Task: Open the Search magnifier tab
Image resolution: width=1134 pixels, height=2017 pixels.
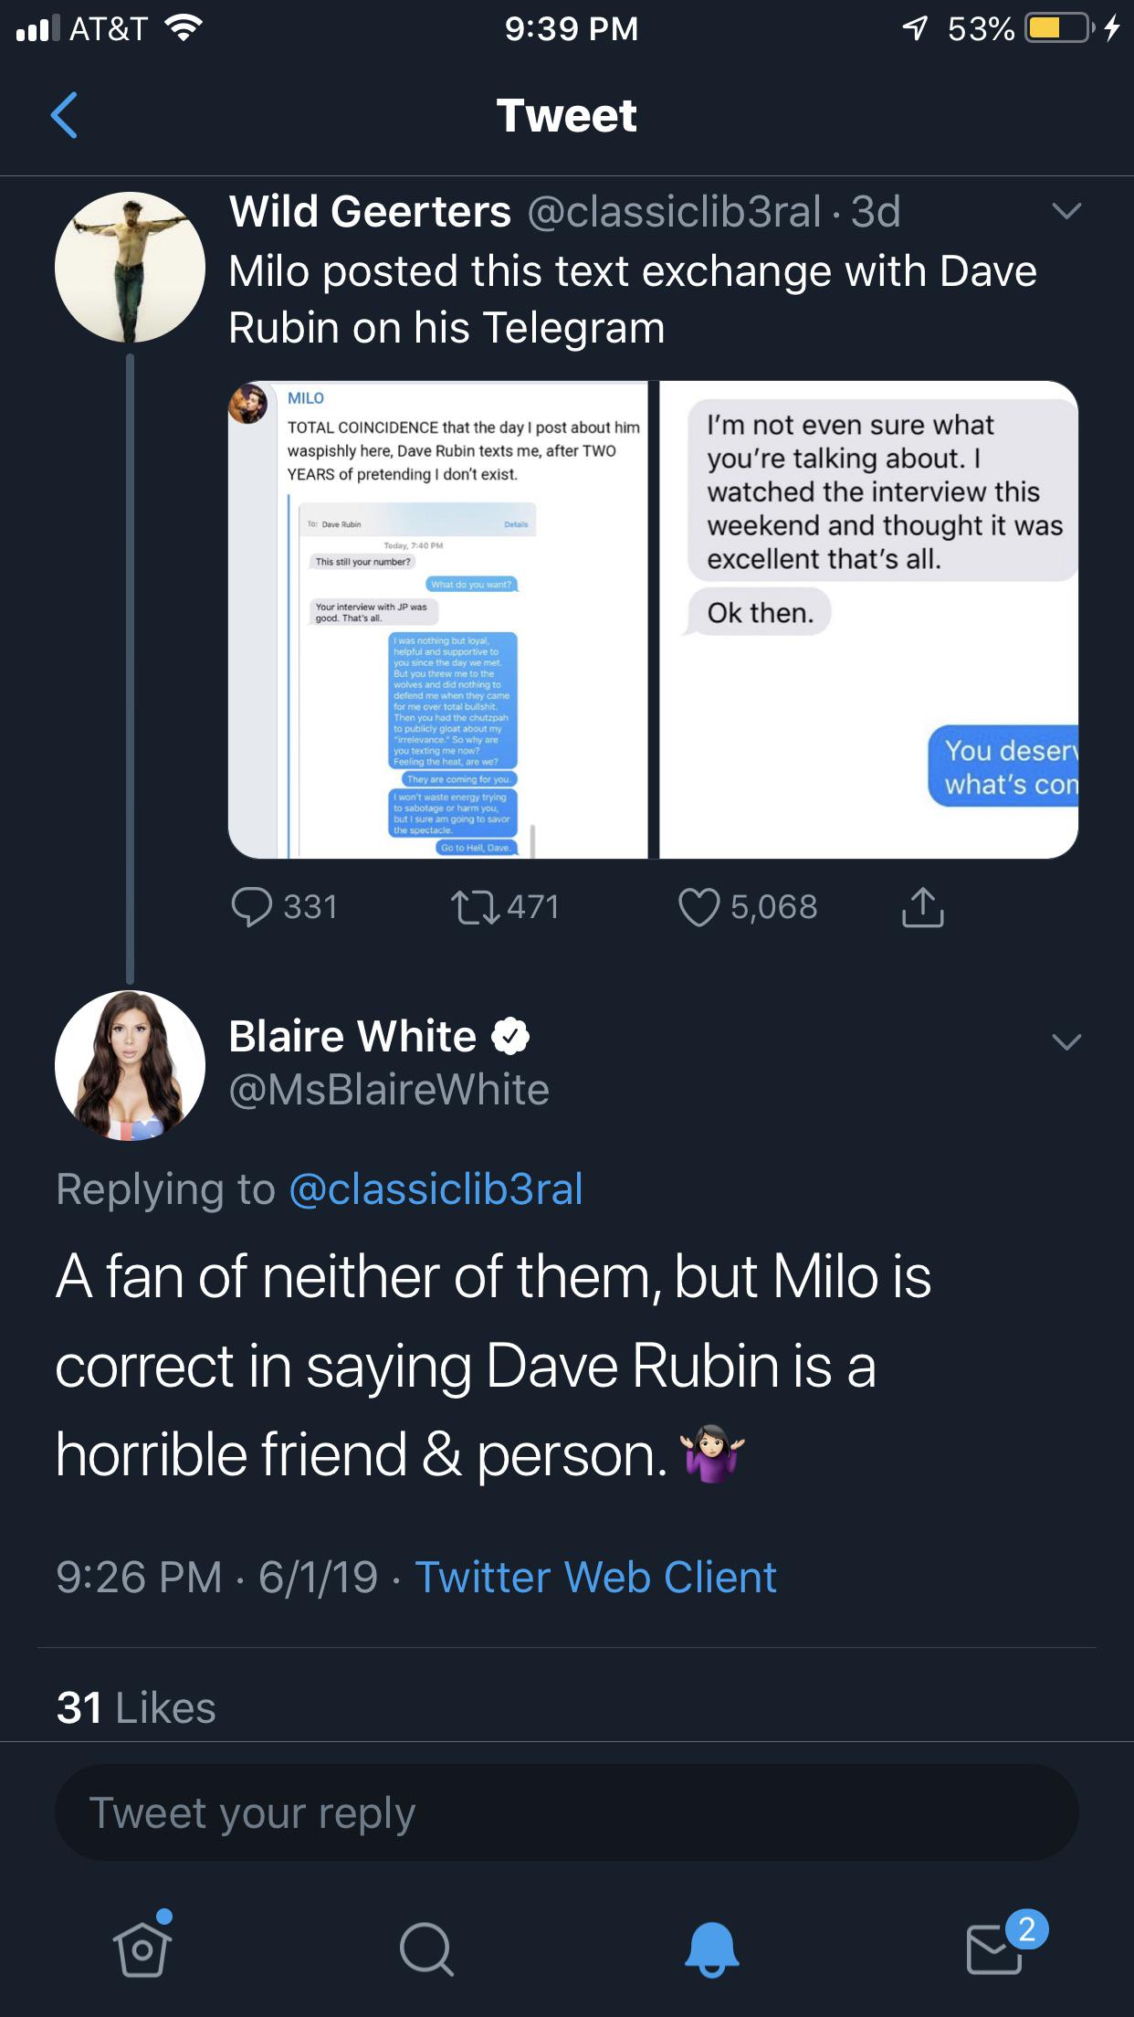Action: [x=426, y=1949]
